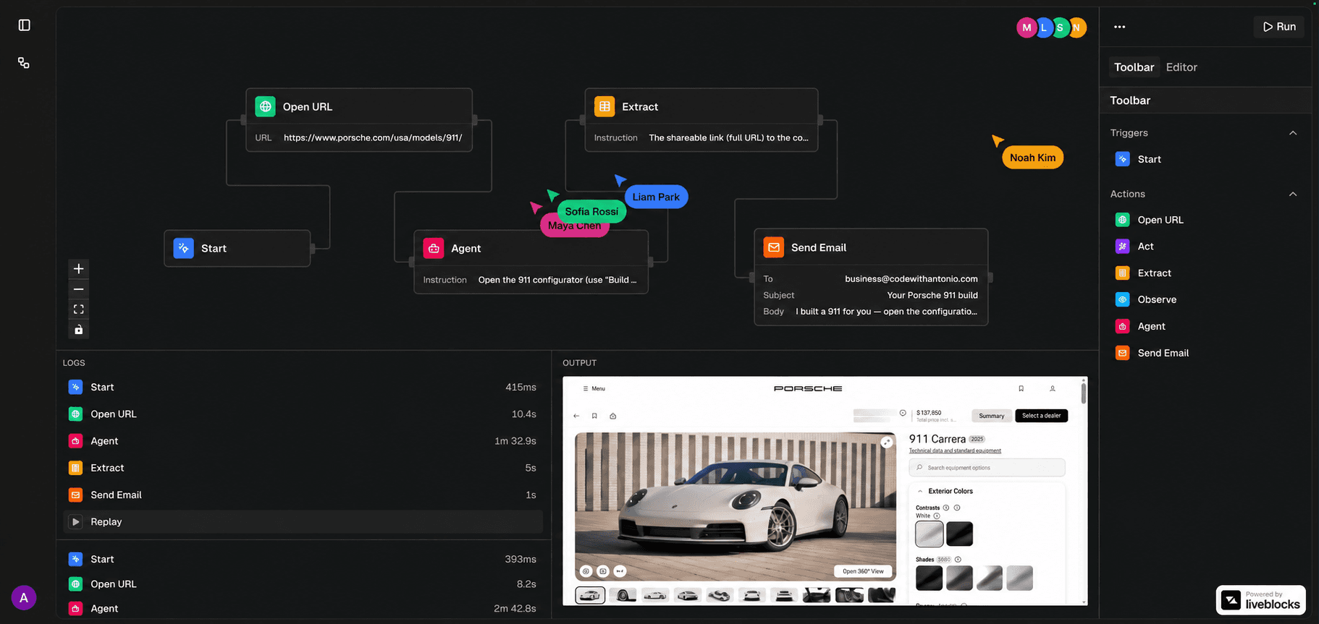Viewport: 1319px width, 624px height.
Task: Choose the black contrast color swatch
Action: tap(959, 534)
